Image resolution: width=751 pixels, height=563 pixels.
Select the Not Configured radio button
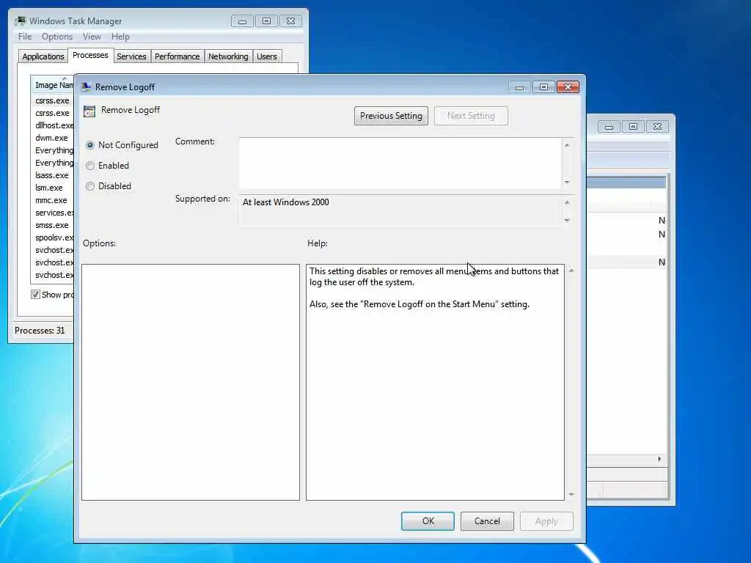pos(90,145)
